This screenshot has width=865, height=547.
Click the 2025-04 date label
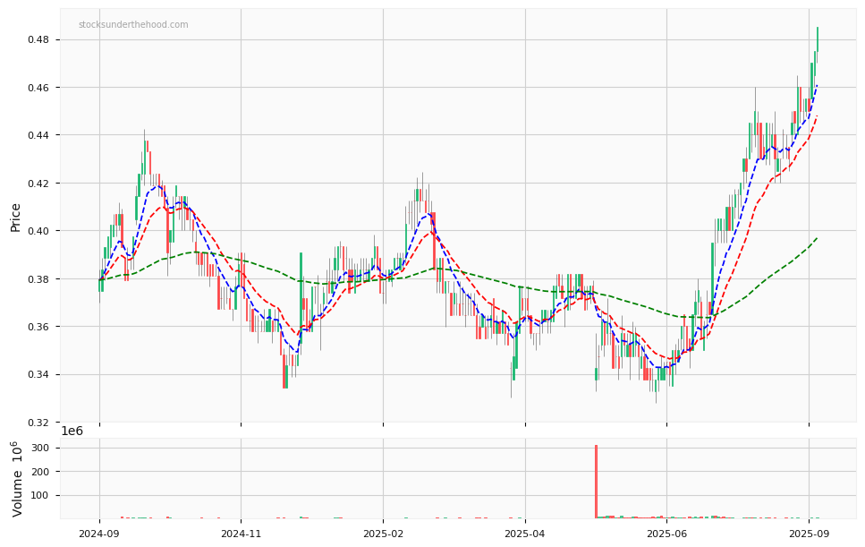pyautogui.click(x=525, y=534)
